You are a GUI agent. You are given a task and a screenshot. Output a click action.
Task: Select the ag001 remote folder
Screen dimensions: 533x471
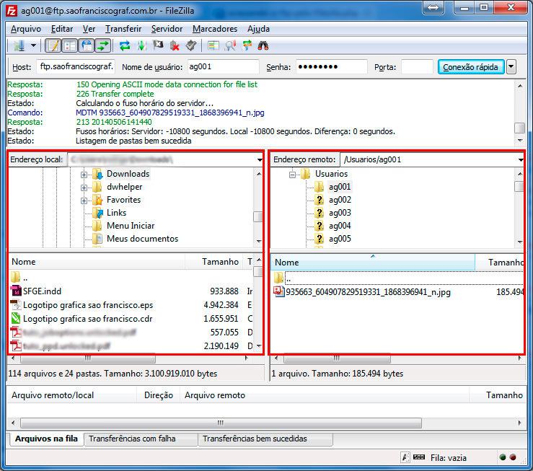[340, 187]
